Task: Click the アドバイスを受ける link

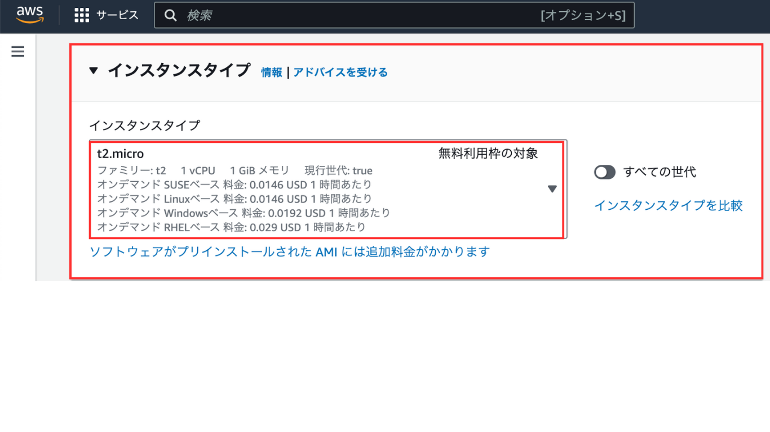Action: click(x=340, y=72)
